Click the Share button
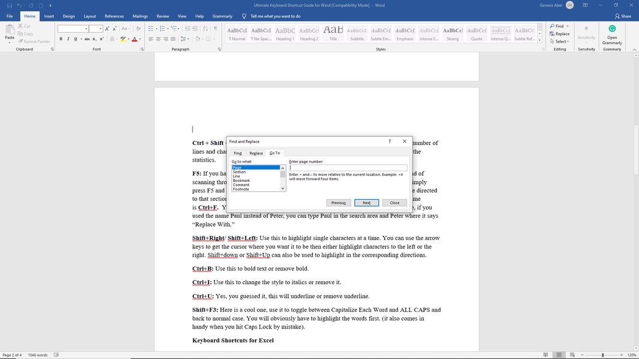 pyautogui.click(x=623, y=16)
